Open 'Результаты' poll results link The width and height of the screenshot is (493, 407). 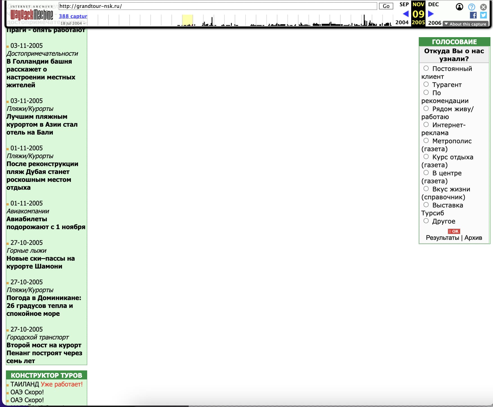(x=442, y=238)
